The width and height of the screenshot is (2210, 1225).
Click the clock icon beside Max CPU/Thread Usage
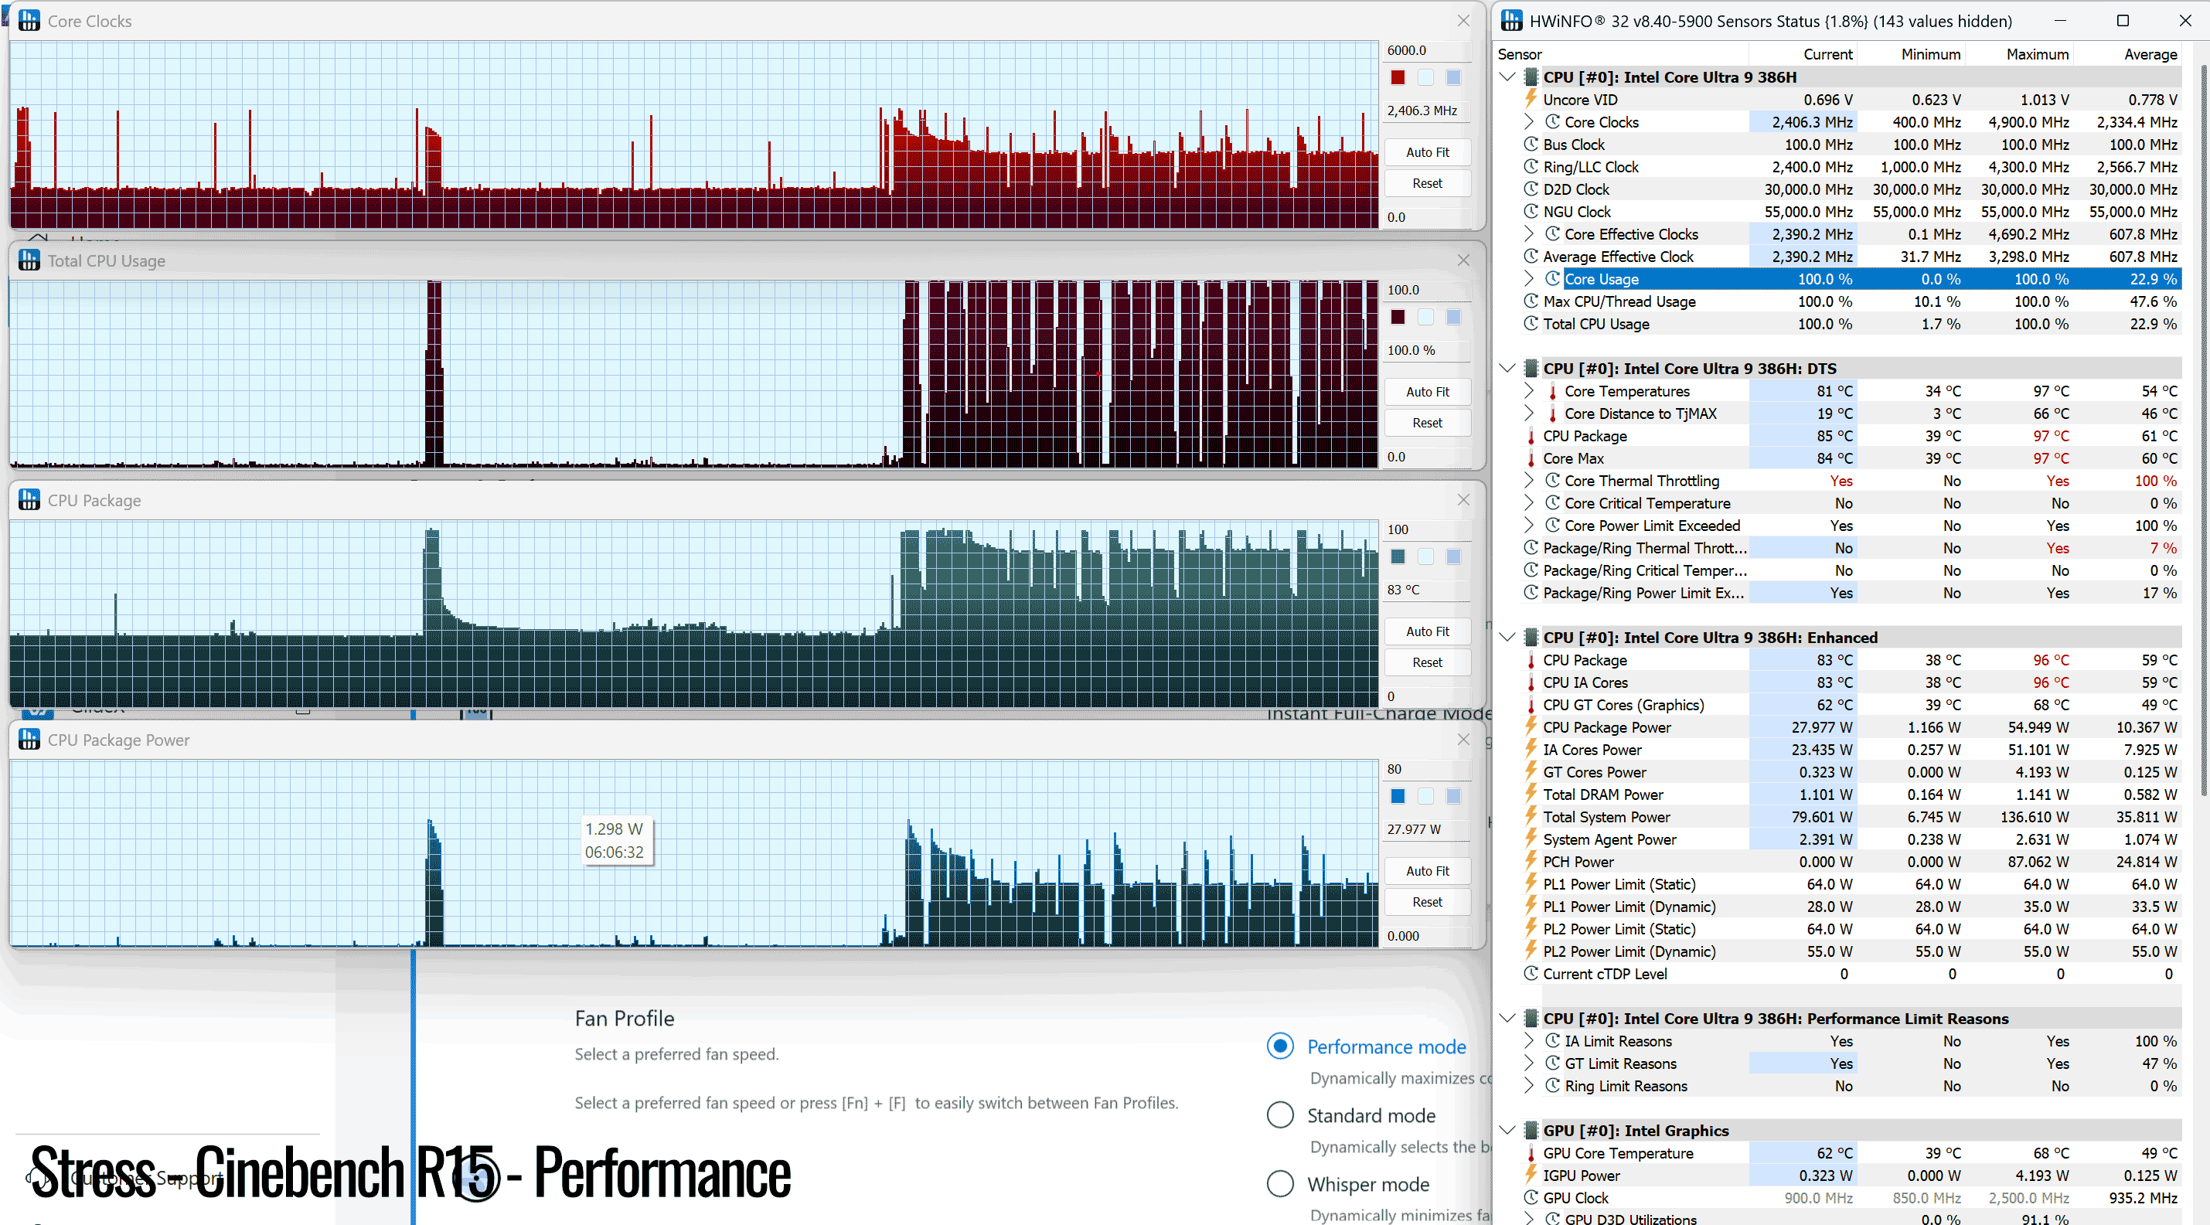coord(1531,301)
